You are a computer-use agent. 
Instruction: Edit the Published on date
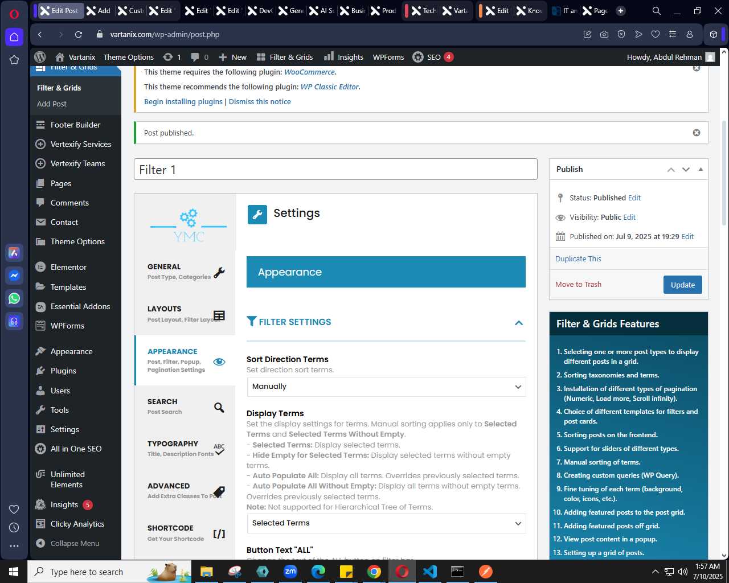point(687,237)
